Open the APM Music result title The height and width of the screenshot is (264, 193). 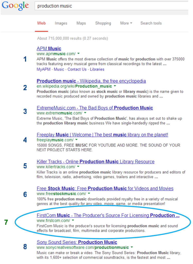click(x=49, y=48)
